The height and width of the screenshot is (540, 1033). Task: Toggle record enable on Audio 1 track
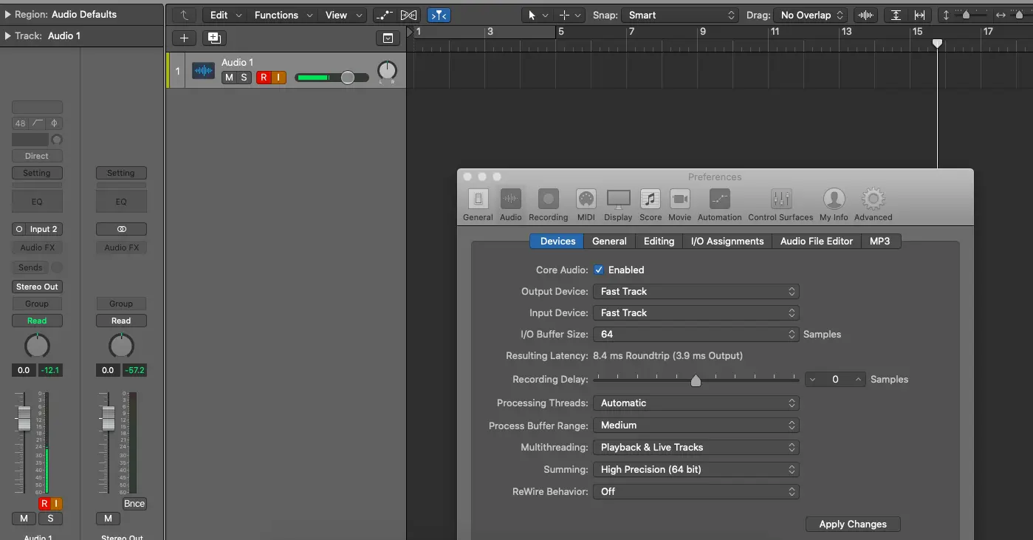(x=264, y=78)
